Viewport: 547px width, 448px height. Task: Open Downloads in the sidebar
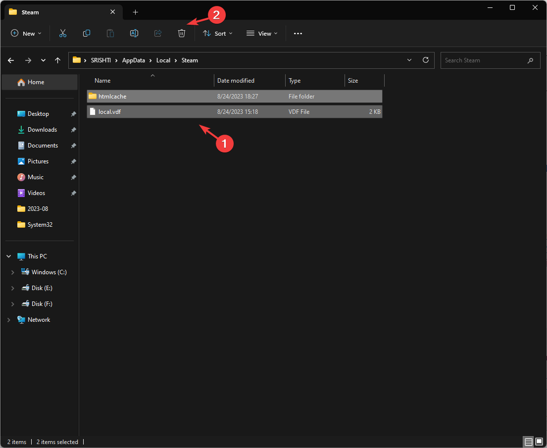[x=42, y=130]
